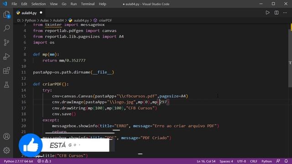
Task: Click the 'try:' keyword line
Action: click(47, 90)
